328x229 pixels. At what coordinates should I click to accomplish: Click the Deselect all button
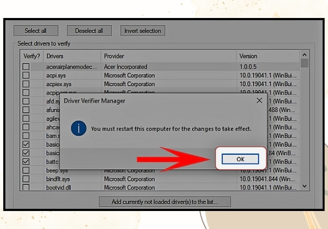pos(89,31)
